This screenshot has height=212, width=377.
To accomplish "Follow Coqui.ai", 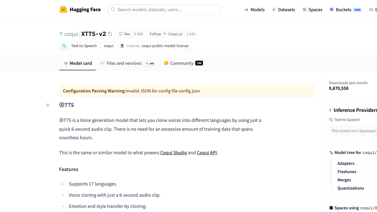I will click(x=166, y=34).
